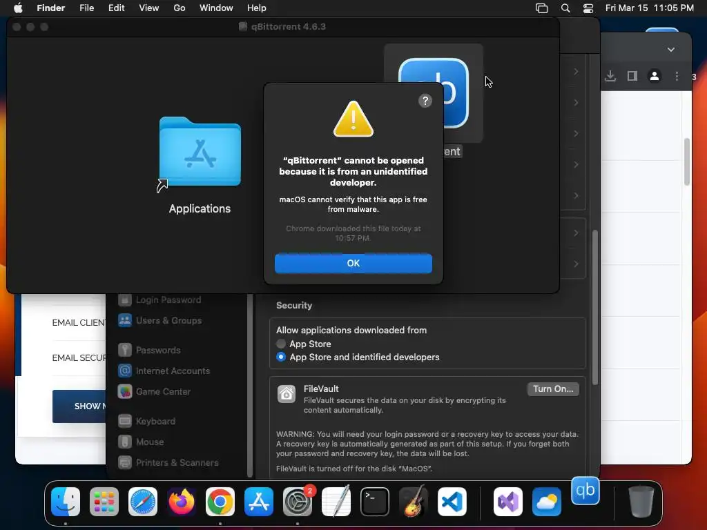Open the View menu
This screenshot has height=530, width=707.
(x=149, y=8)
